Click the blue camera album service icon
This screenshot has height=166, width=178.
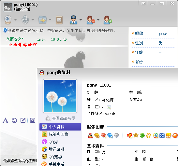pos(162,135)
